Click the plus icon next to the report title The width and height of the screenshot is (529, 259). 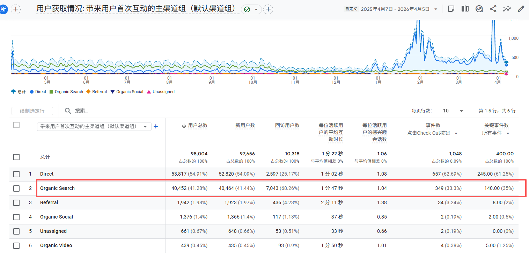click(x=268, y=9)
